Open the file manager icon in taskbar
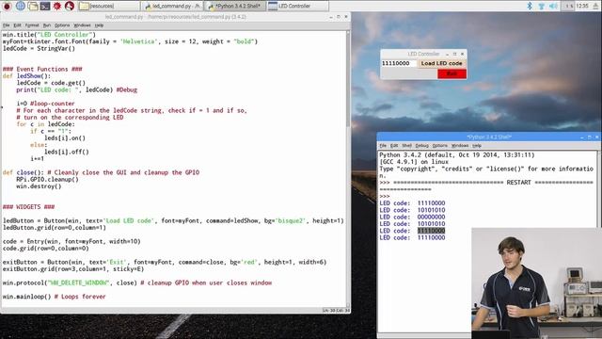 [33, 6]
